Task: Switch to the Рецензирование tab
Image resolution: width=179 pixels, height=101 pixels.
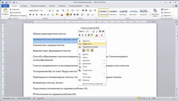Action: [x=76, y=6]
